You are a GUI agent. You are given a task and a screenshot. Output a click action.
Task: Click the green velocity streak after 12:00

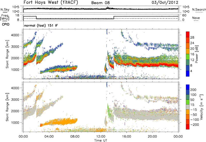[109, 111]
